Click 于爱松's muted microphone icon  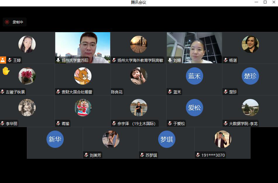(170, 123)
